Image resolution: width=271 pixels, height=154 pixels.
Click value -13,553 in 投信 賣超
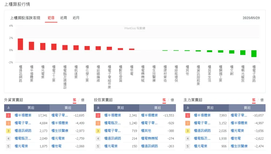point(168,115)
